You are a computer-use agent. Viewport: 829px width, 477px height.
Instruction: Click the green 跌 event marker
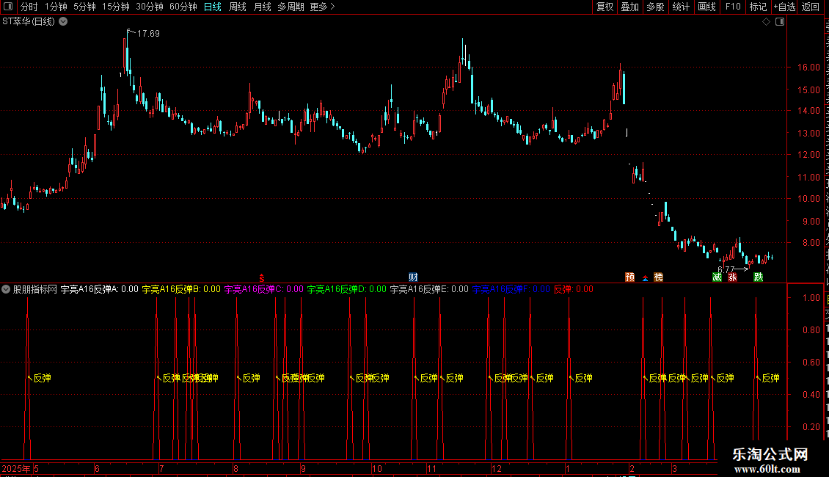click(x=758, y=277)
